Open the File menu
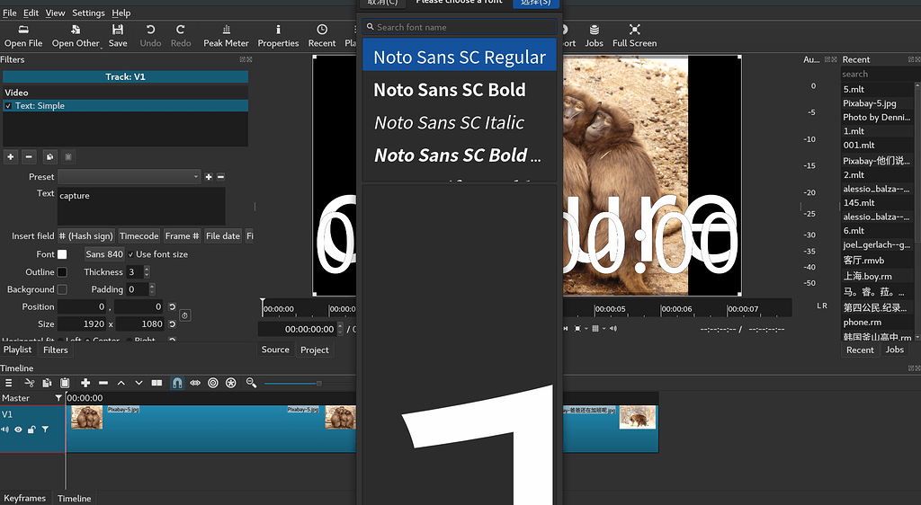The height and width of the screenshot is (505, 921). pyautogui.click(x=9, y=13)
